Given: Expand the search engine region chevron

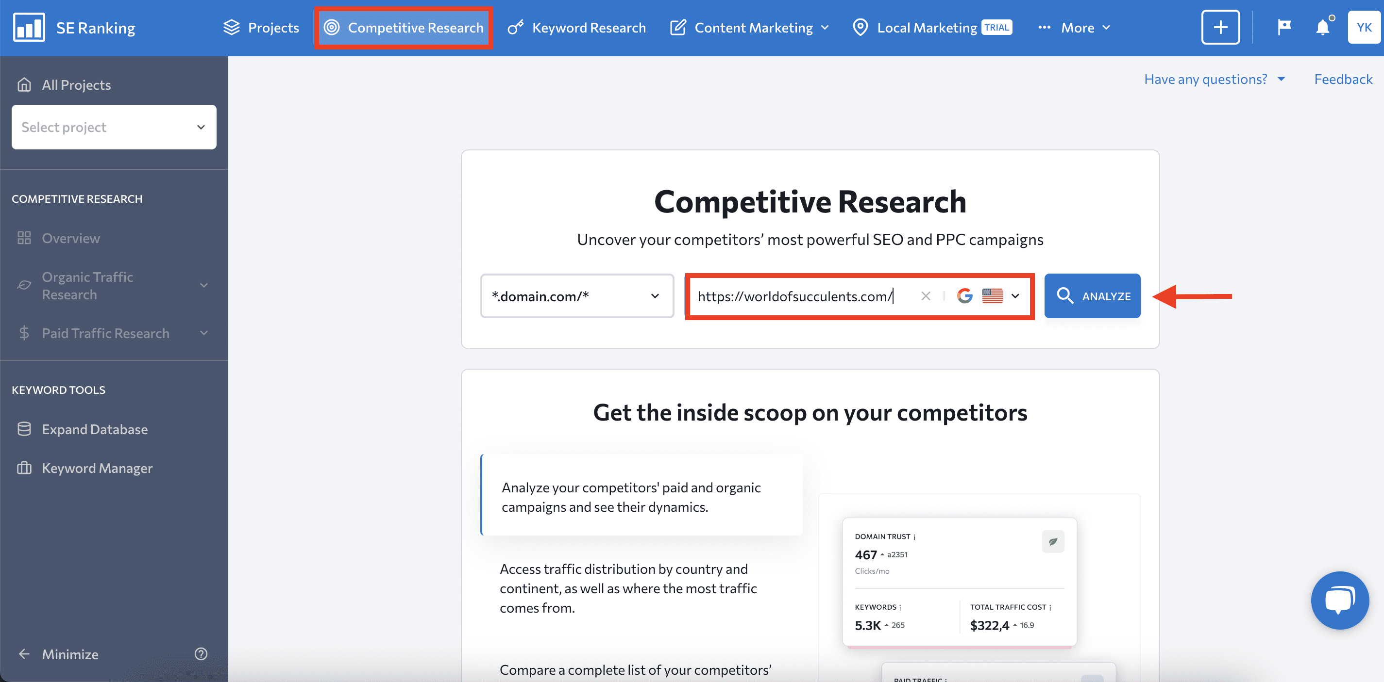Looking at the screenshot, I should [x=1015, y=296].
